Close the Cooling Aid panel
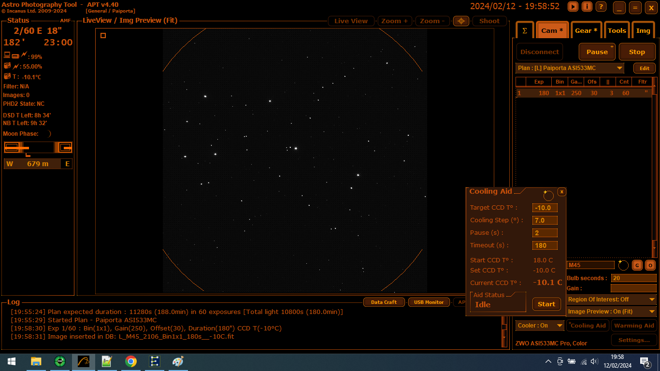The width and height of the screenshot is (660, 371). [561, 192]
